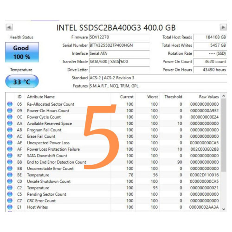Go to previous disk with left arrow

point(9,27)
